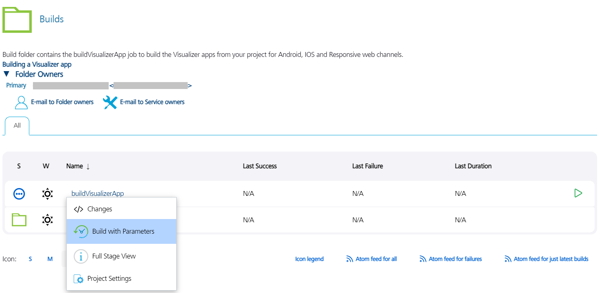
Task: Run buildVisualizerApp with the green play icon
Action: coord(578,193)
